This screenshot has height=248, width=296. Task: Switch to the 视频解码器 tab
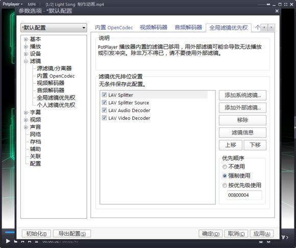pos(154,28)
